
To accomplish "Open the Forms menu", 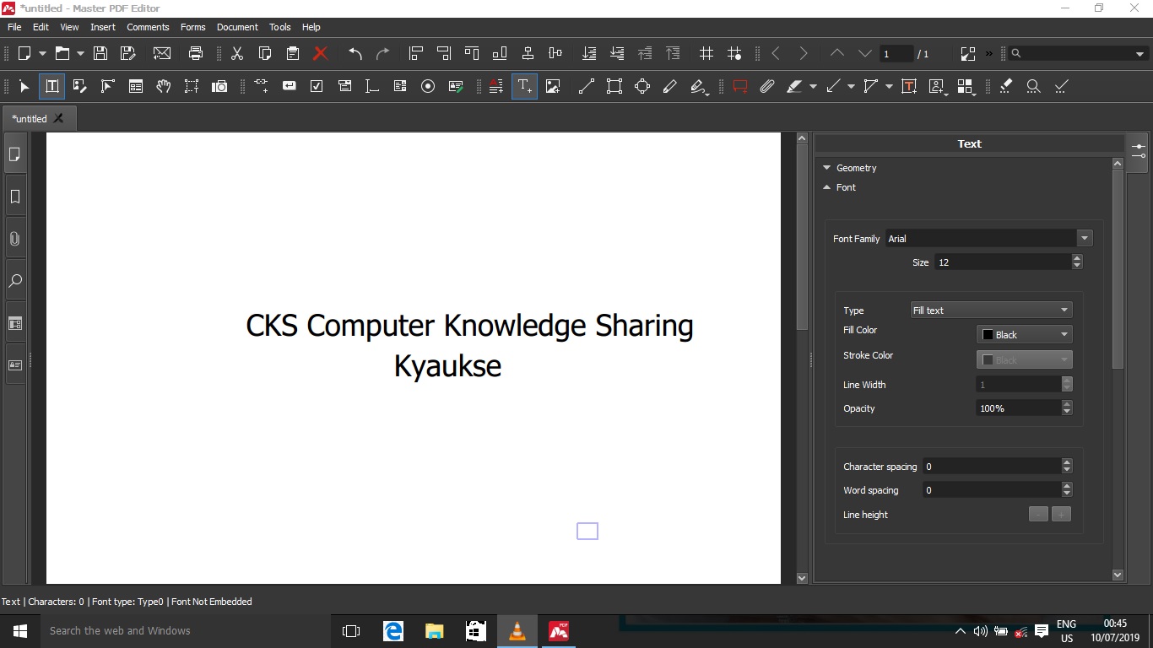I will tap(193, 27).
